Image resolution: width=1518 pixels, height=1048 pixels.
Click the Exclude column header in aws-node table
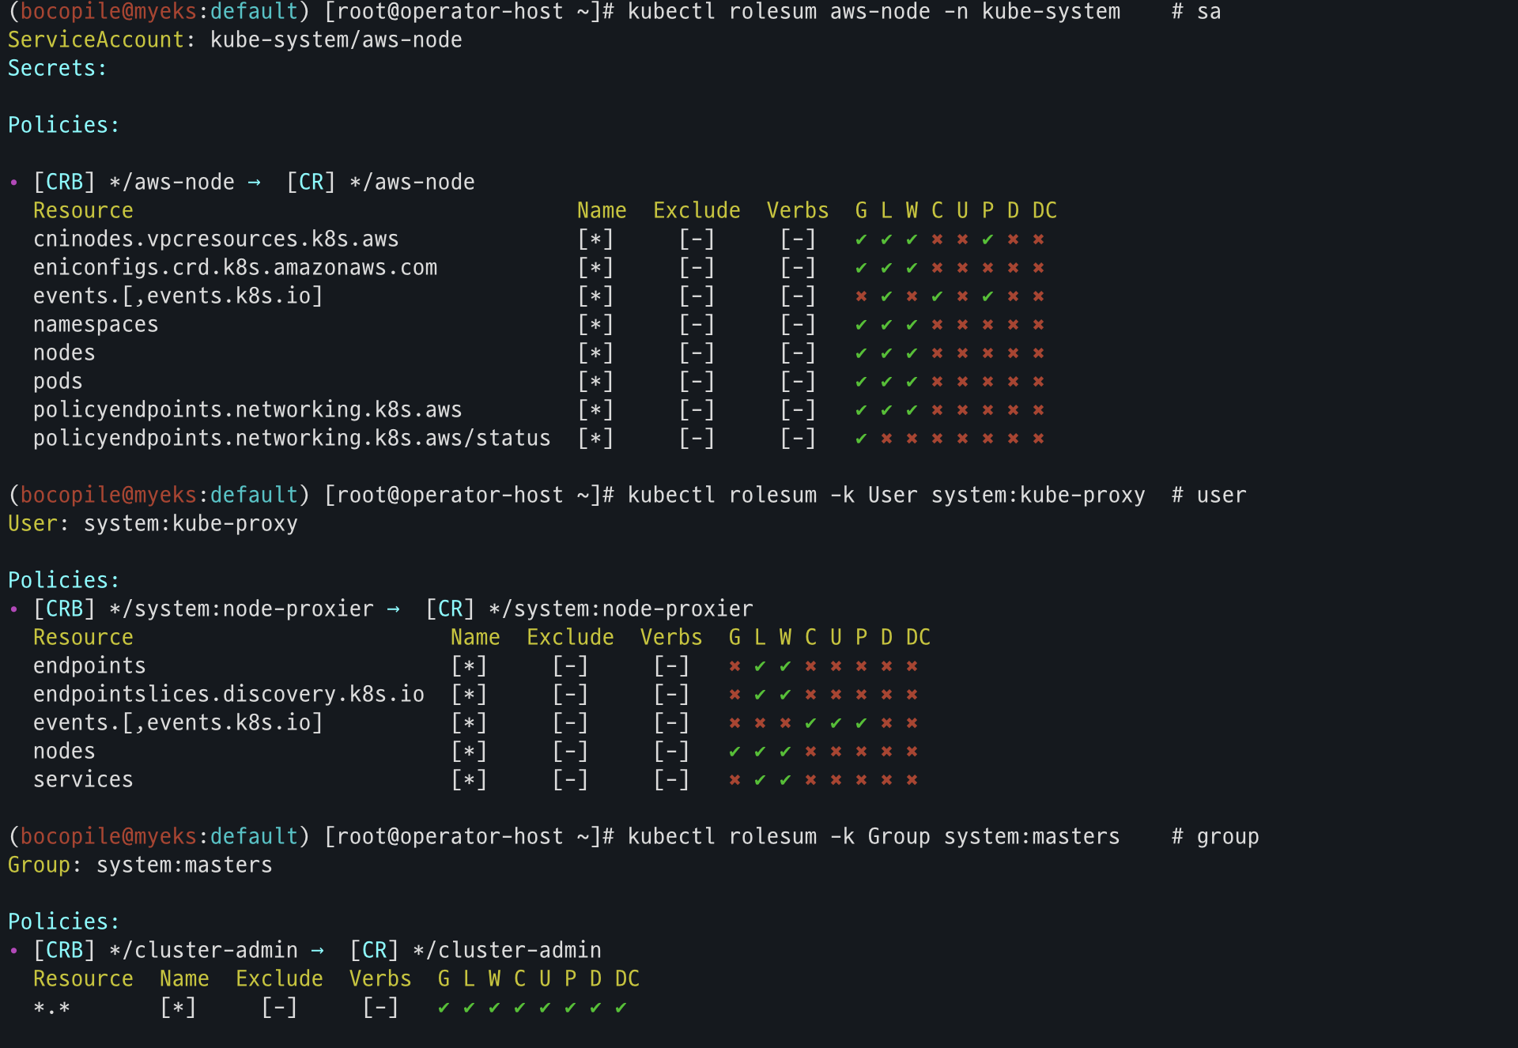697,211
